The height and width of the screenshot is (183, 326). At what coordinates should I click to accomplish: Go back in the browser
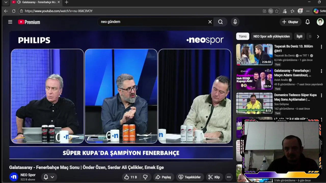6,11
